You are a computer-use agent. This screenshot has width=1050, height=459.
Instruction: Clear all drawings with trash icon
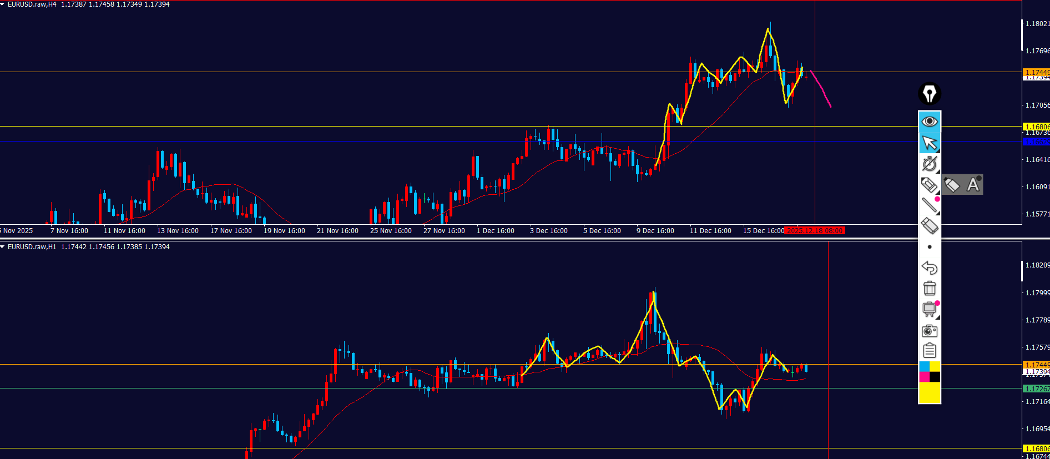point(930,289)
